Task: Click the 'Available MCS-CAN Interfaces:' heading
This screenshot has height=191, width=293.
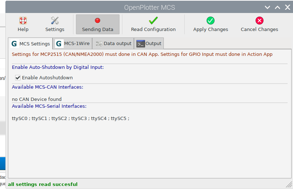Action: click(x=48, y=87)
